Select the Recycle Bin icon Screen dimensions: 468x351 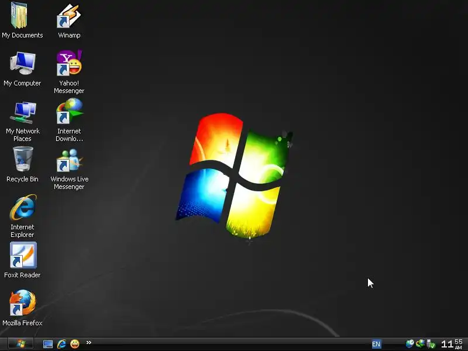click(23, 159)
